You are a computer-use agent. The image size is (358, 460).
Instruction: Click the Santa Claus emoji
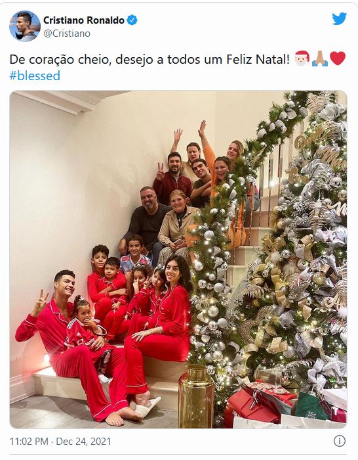(x=302, y=58)
